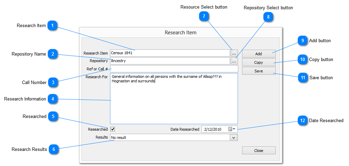The height and width of the screenshot is (166, 349).
Task: Click callout badge 12 for Date Researched
Action: tap(302, 120)
